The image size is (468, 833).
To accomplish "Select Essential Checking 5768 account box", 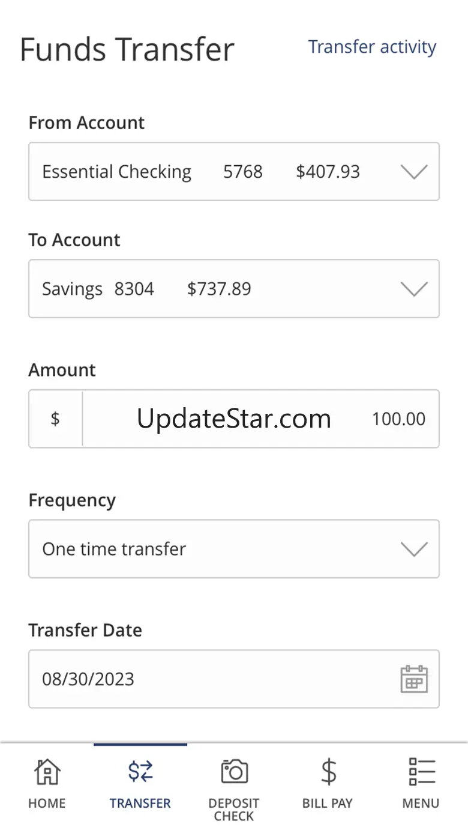I will click(201, 172).
